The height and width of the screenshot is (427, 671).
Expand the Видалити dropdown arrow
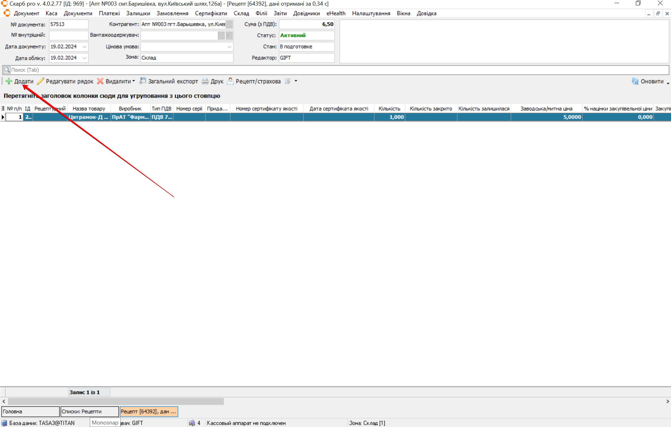[134, 81]
